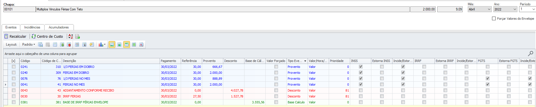Screen dimensions: 536x107
Task: Click the [x] select-all column header
Action: click(x=13, y=61)
